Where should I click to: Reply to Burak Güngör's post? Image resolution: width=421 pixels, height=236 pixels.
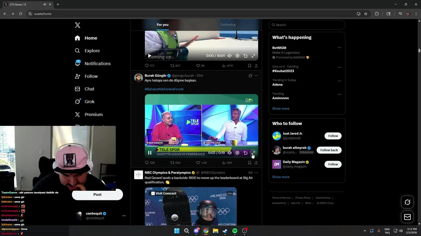(x=150, y=163)
